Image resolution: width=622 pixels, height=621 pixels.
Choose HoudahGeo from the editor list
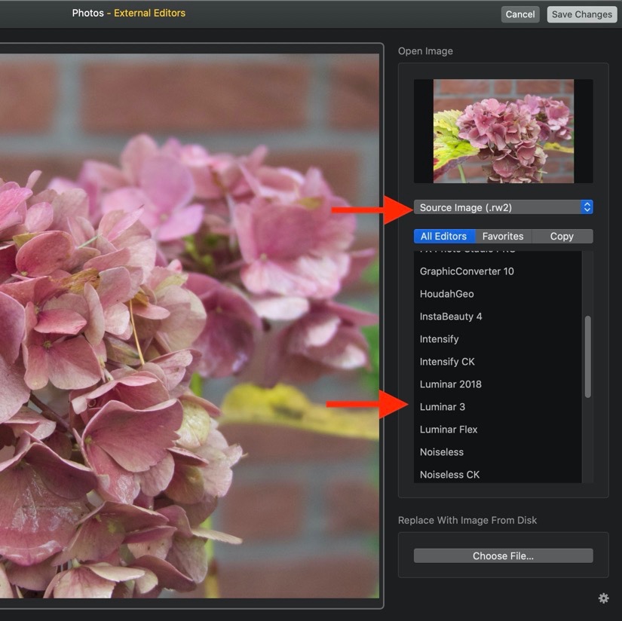coord(447,294)
